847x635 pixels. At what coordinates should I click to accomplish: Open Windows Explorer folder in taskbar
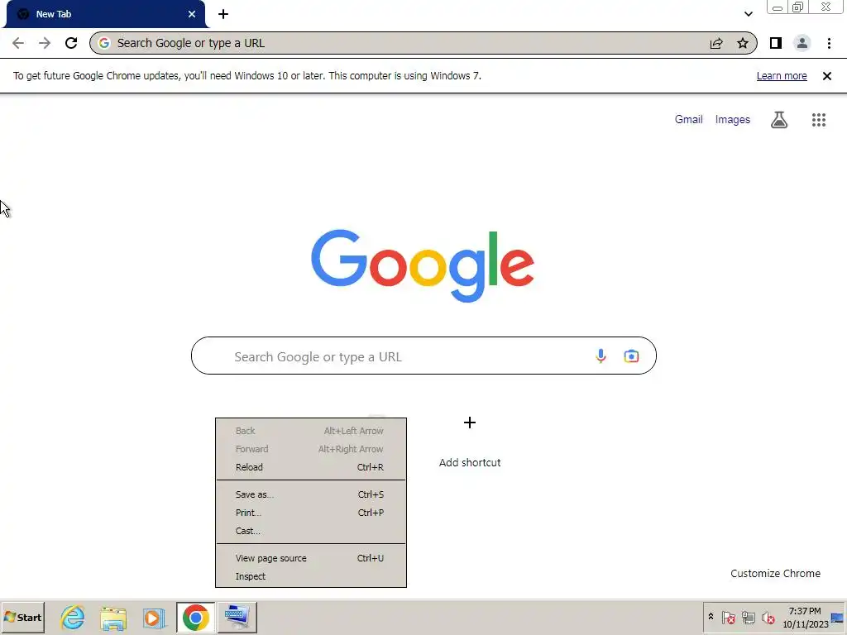pos(112,617)
